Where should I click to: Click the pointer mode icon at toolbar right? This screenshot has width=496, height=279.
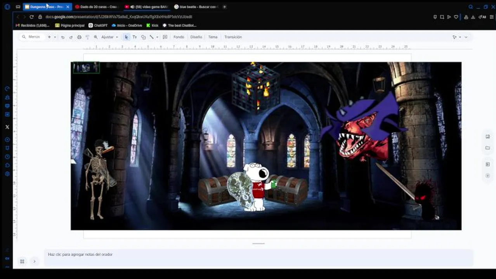[454, 37]
